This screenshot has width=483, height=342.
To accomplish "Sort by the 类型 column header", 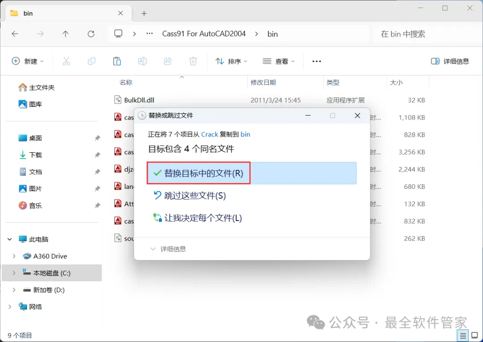I will click(x=333, y=83).
